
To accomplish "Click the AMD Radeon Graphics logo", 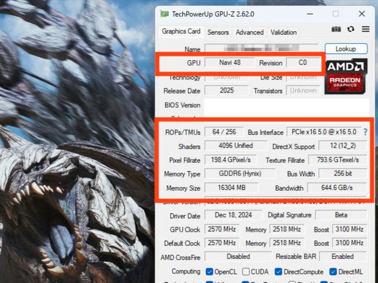I will click(x=346, y=77).
